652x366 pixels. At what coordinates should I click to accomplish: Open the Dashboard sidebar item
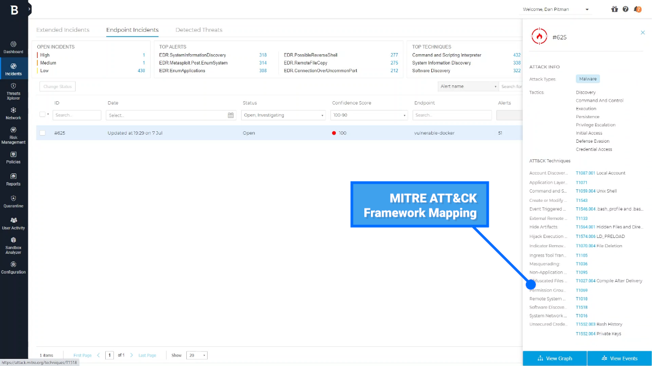(x=13, y=47)
